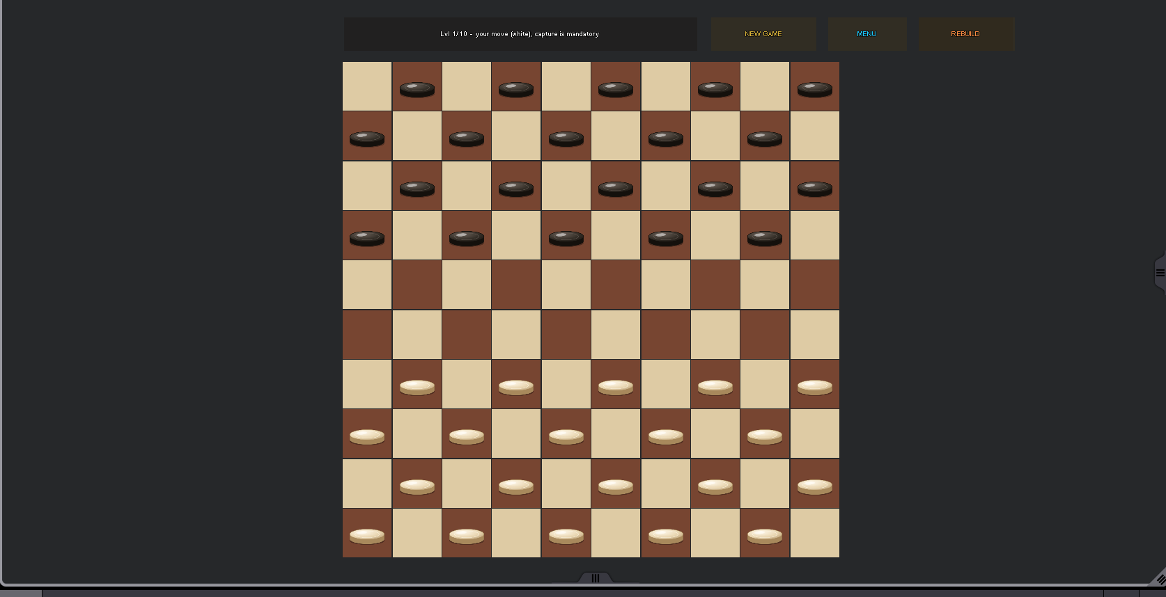Select middle white piece in white's second row
Image resolution: width=1166 pixels, height=597 pixels.
pyautogui.click(x=566, y=436)
